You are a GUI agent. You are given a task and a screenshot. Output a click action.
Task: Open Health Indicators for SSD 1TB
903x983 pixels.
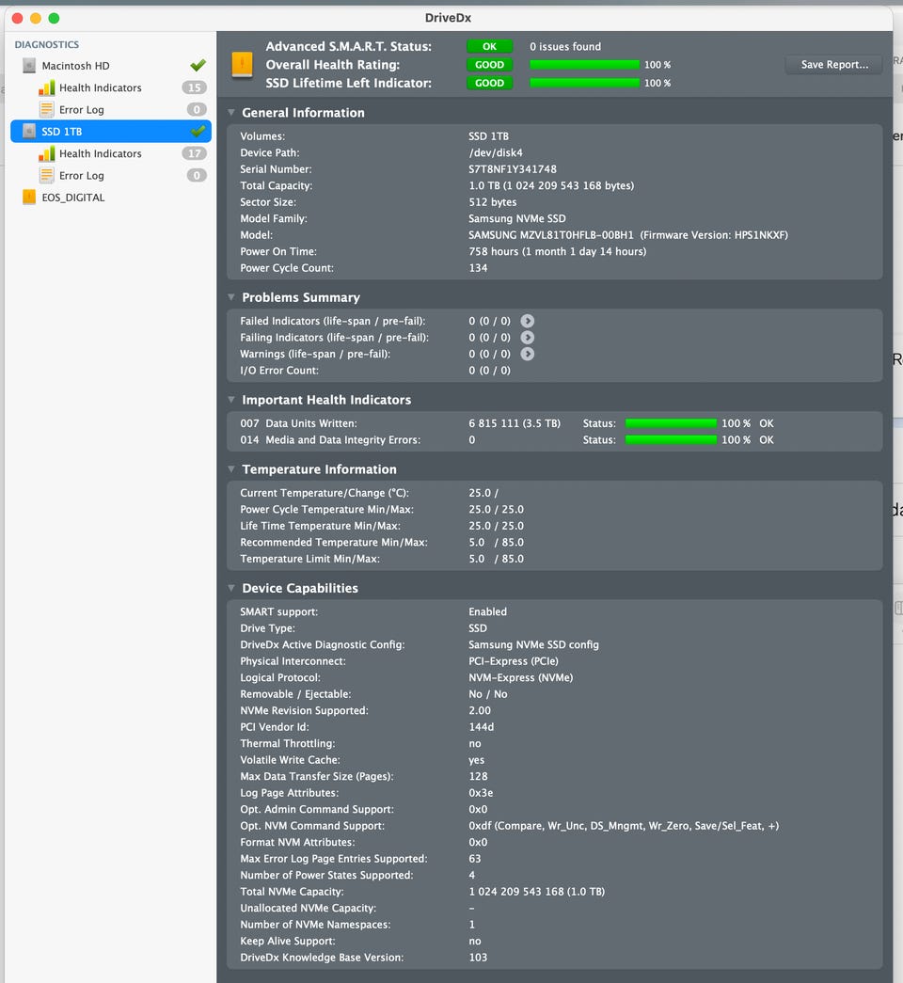click(x=111, y=153)
